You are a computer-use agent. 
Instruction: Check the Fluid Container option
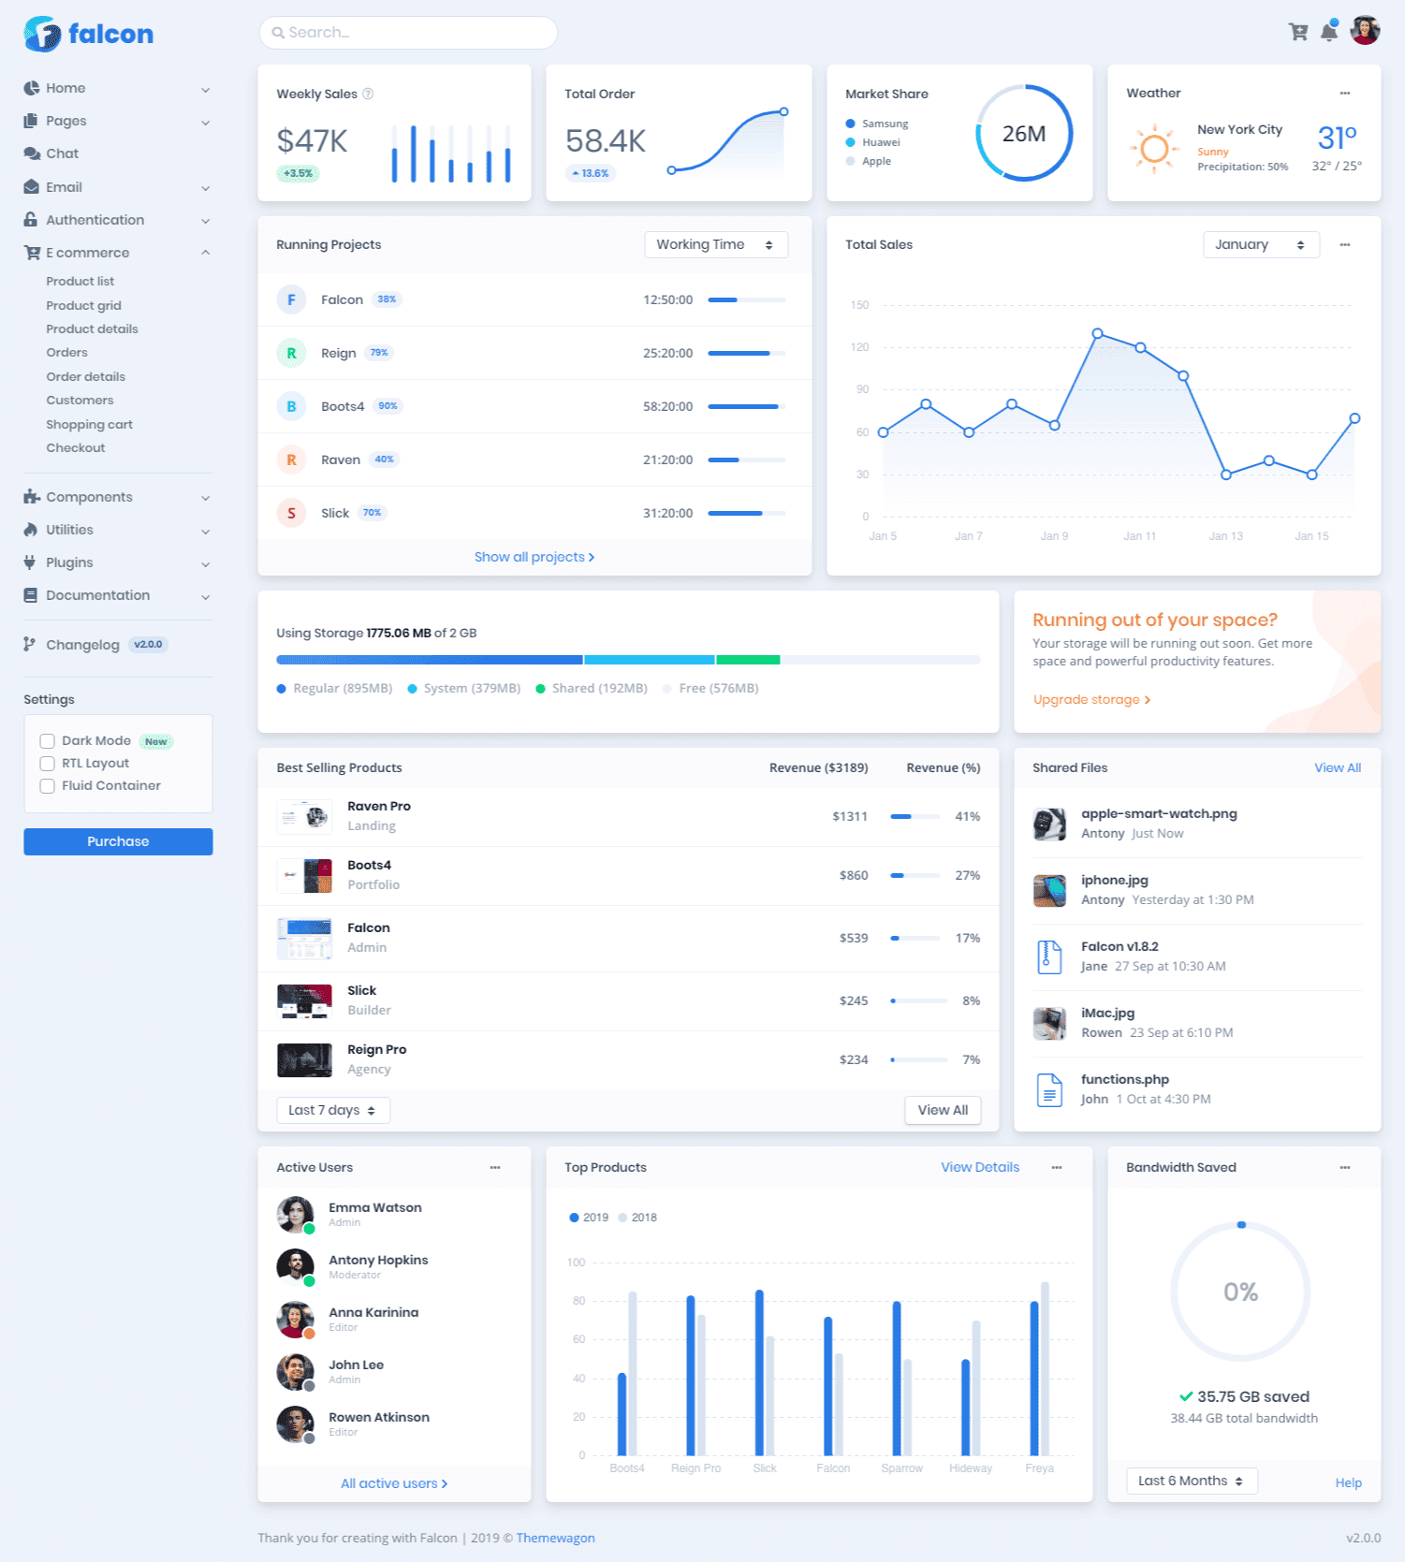[47, 786]
